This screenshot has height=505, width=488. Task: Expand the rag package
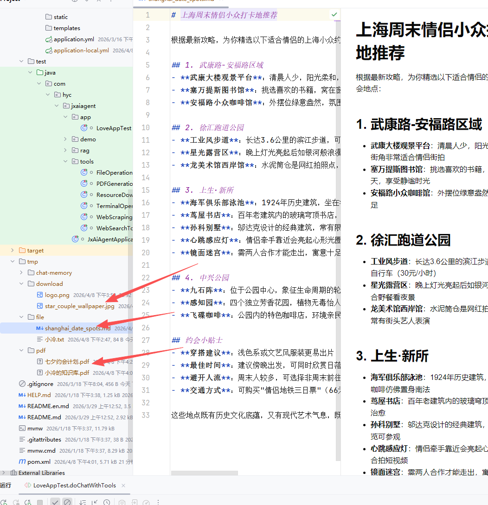tap(65, 151)
